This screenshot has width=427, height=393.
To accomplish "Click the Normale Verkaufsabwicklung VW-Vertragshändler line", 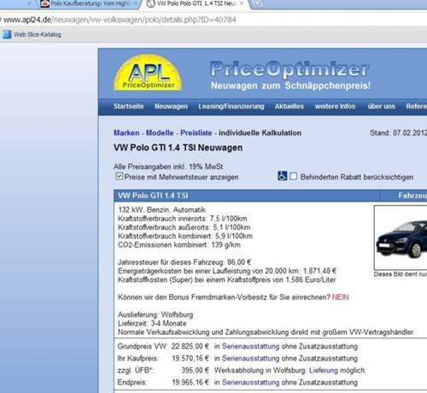I will pos(266,332).
